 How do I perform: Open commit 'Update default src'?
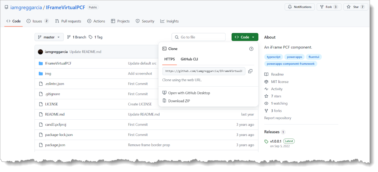142,63
